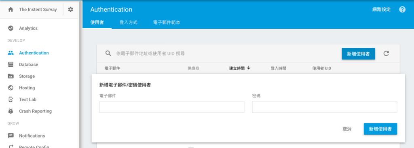414x148 pixels.
Task: Switch to the 電子郵件範本 tab
Action: pyautogui.click(x=167, y=23)
